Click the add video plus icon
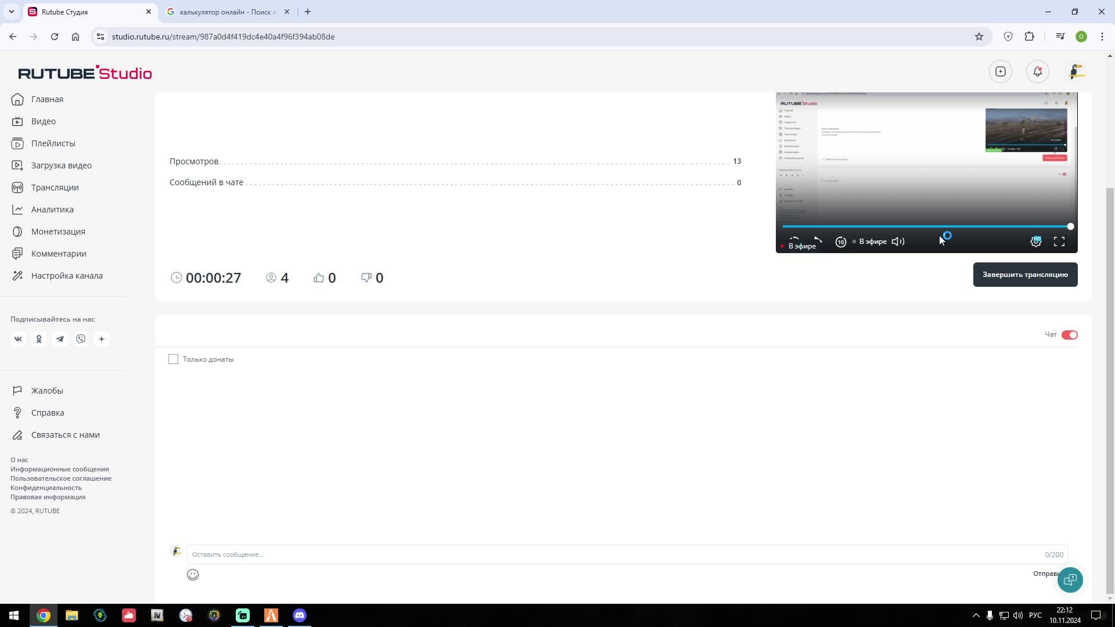Screen dimensions: 1115x627 pyautogui.click(x=1000, y=71)
